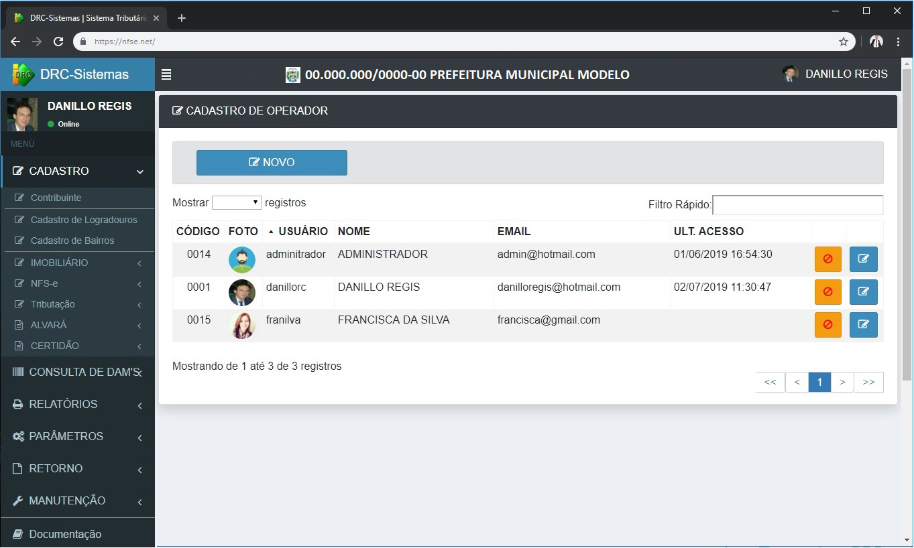Click the DANILLO REGIS name in header
The width and height of the screenshot is (914, 548).
pyautogui.click(x=846, y=74)
